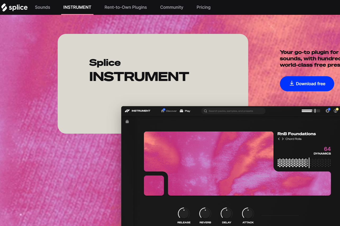Click the Splice logo icon
The image size is (340, 226).
[4, 7]
